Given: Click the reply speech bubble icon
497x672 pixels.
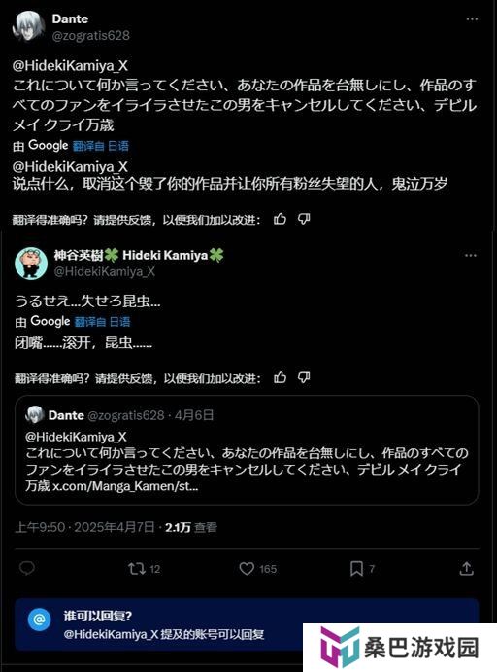Looking at the screenshot, I should point(27,568).
